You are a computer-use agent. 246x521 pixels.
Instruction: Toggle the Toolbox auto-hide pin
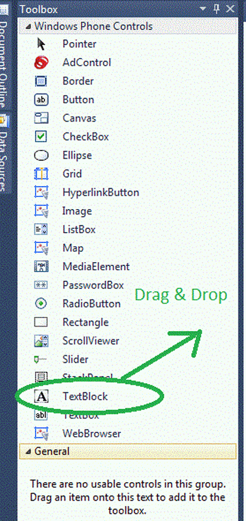tap(216, 9)
